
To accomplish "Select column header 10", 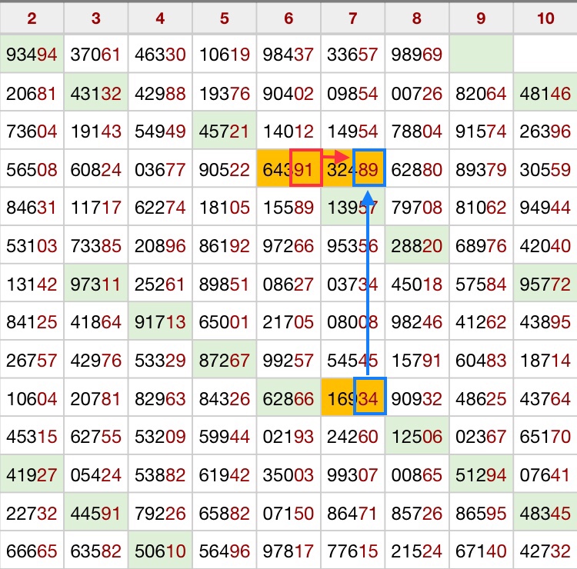I will pos(545,18).
